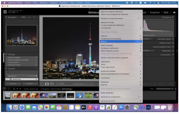
Task: Click the folder search filter field
Action: pyautogui.click(x=22, y=72)
